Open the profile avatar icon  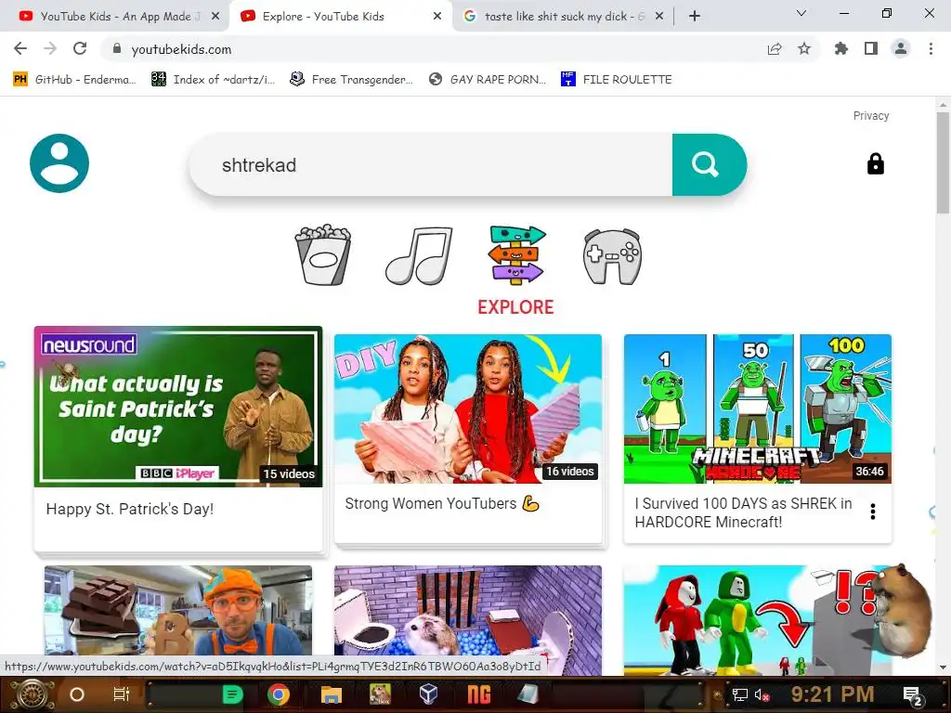coord(59,163)
